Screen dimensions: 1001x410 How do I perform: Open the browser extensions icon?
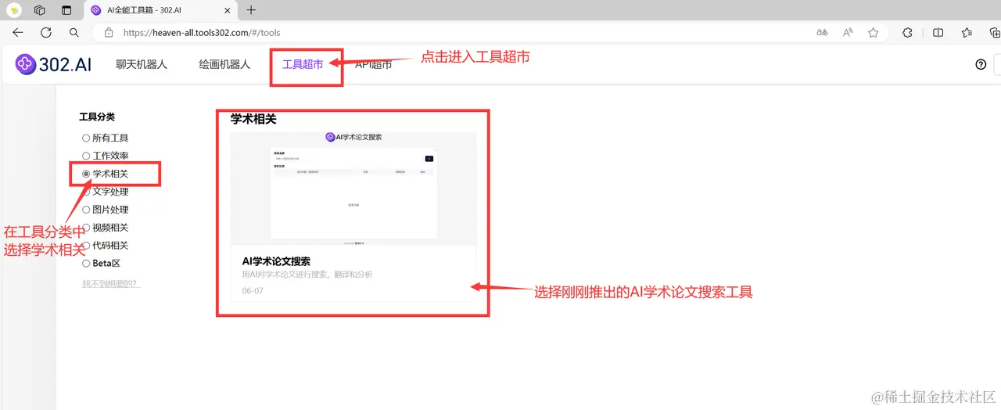(x=907, y=33)
